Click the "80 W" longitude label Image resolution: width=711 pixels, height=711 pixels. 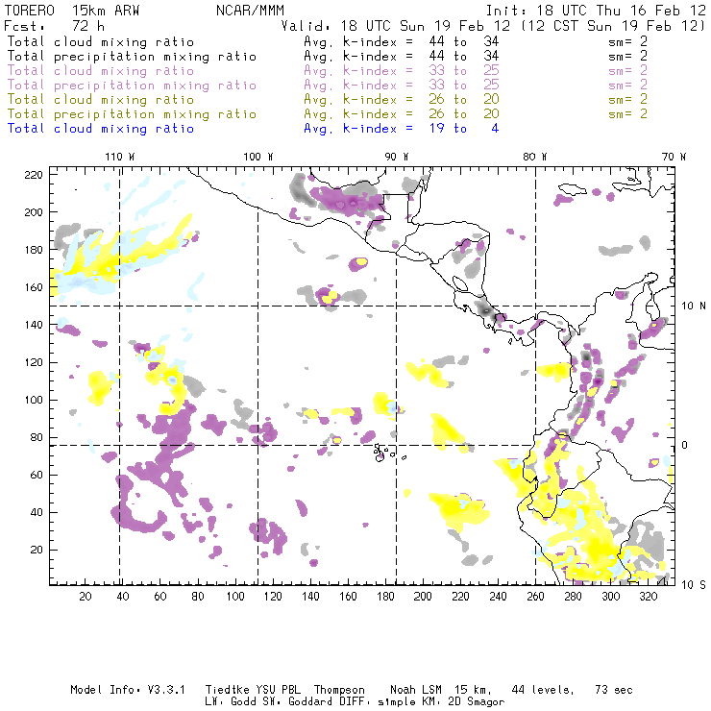click(535, 157)
